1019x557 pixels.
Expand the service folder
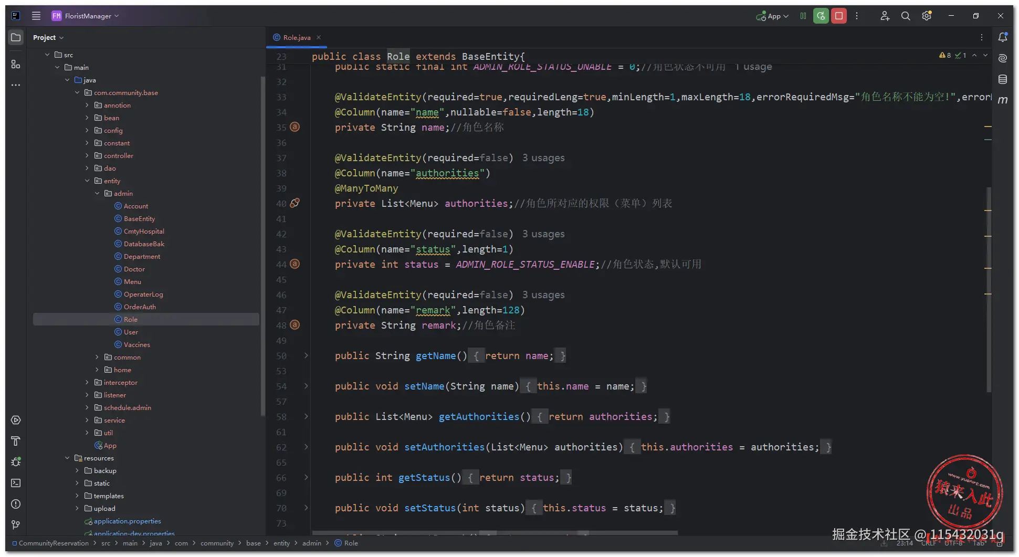coord(87,420)
